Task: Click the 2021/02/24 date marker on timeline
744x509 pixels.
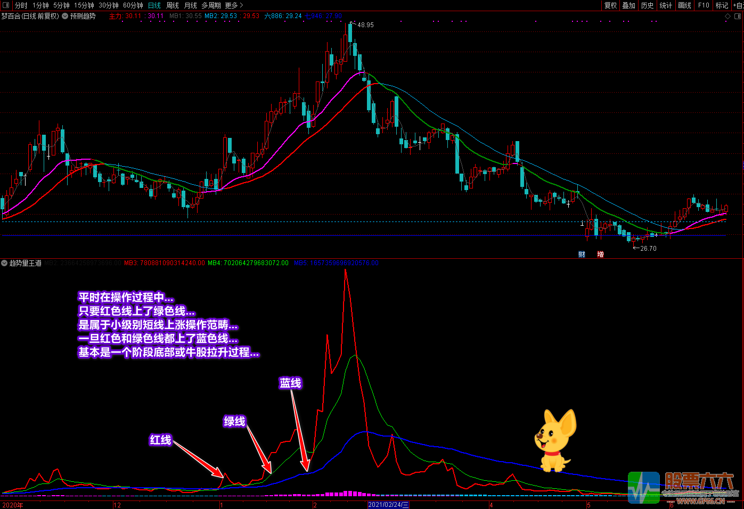Action: (388, 505)
